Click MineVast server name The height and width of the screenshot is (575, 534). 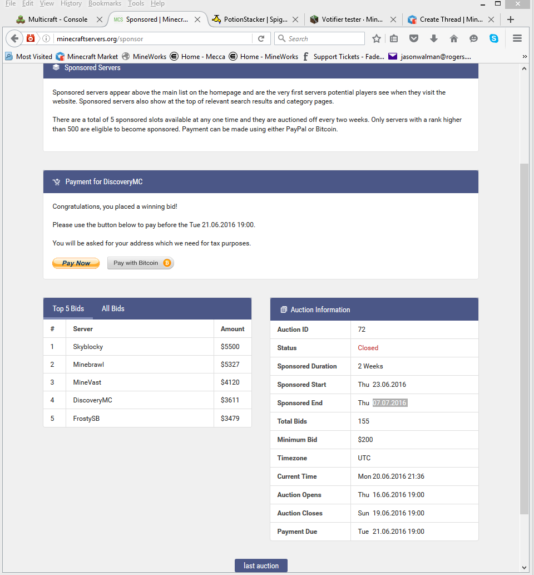pos(87,382)
